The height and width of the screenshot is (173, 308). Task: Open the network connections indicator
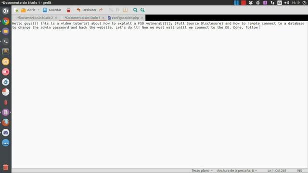click(272, 2)
